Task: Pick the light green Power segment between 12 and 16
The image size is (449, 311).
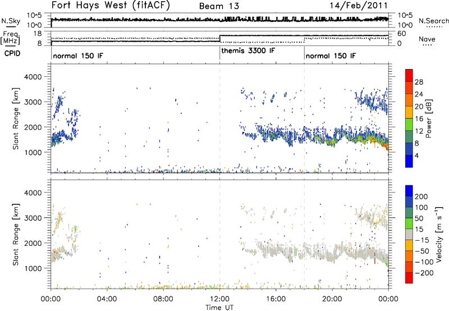Action: (409, 125)
